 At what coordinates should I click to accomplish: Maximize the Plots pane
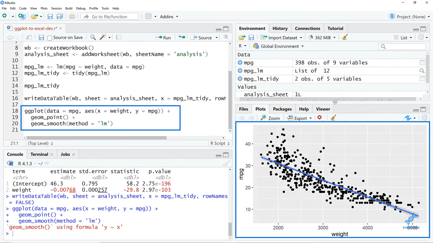423,109
